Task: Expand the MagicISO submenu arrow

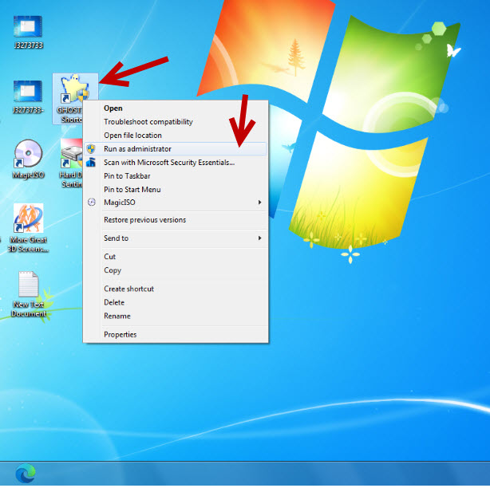Action: coord(259,203)
